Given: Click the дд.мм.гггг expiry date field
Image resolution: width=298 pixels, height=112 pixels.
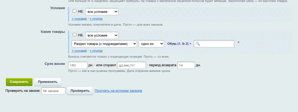Looking at the screenshot, I should click(x=131, y=65).
